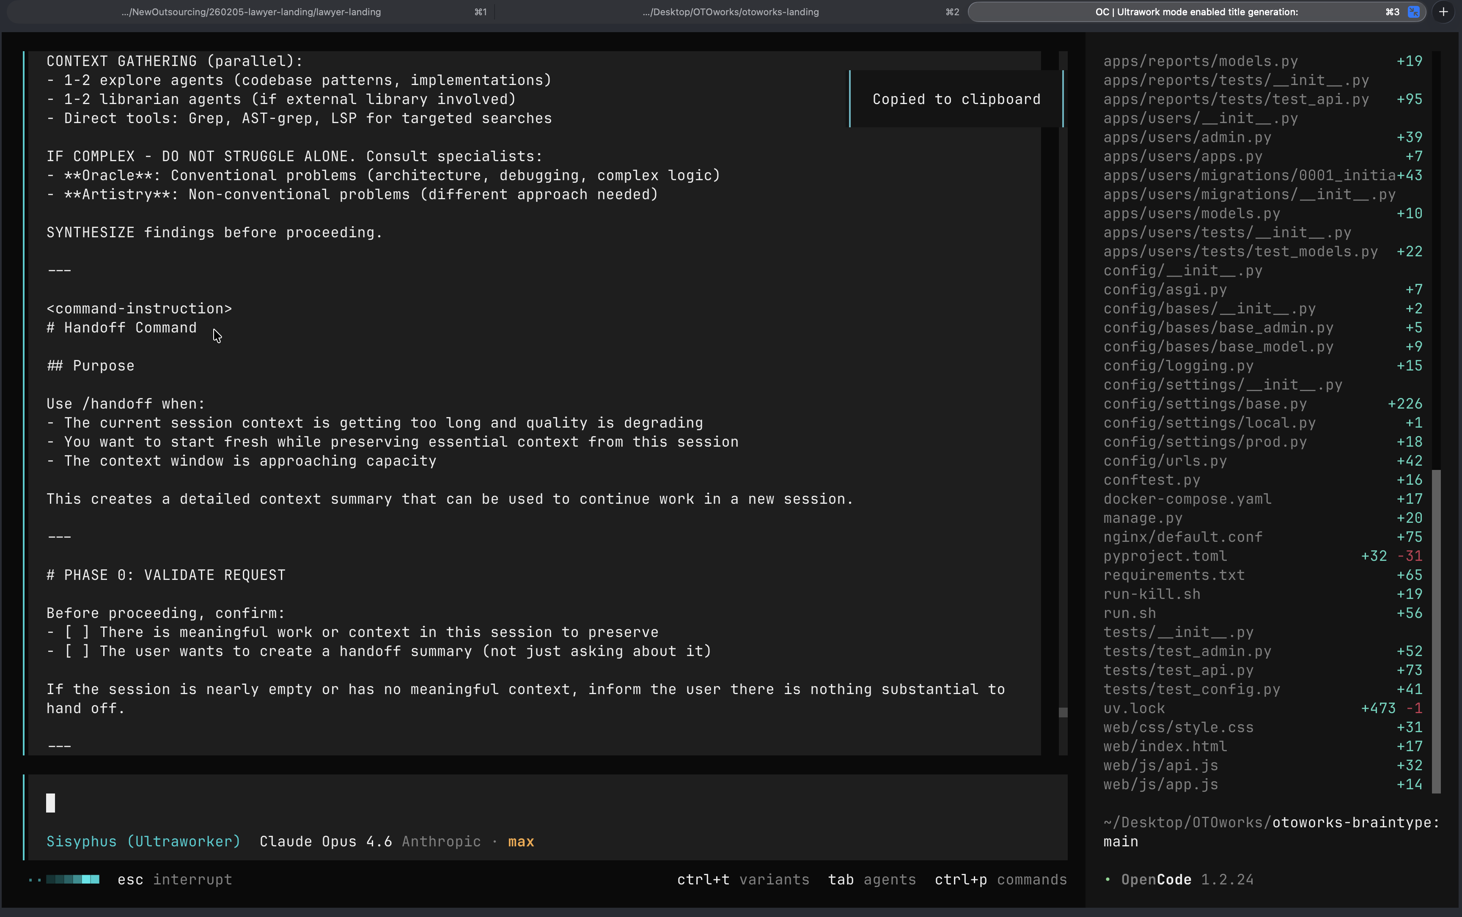Click the Ultrawork mode title generation tab

tap(1196, 11)
